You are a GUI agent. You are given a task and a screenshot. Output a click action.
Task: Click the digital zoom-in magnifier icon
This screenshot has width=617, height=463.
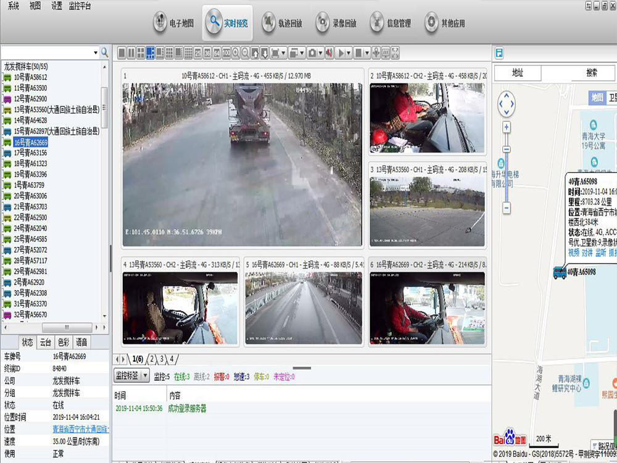(236, 54)
